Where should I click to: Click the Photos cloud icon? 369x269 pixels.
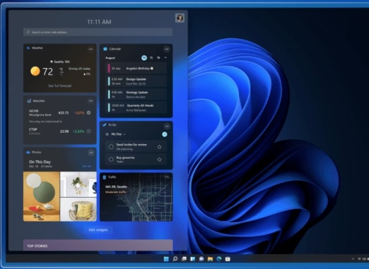click(x=28, y=153)
